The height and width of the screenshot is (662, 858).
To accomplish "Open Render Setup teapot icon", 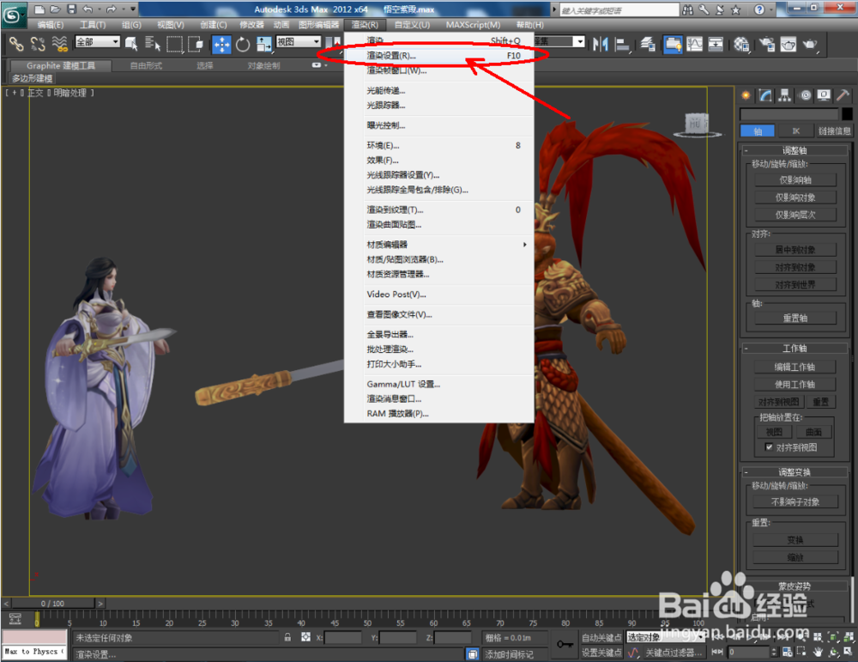I will tap(767, 44).
